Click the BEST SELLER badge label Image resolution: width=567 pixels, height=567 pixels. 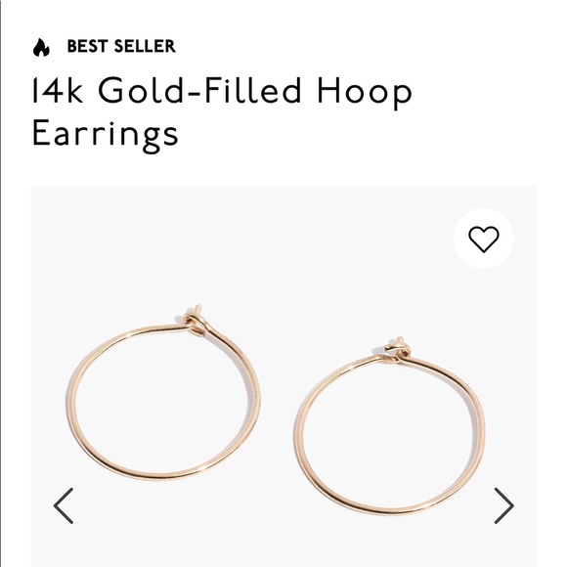click(121, 46)
